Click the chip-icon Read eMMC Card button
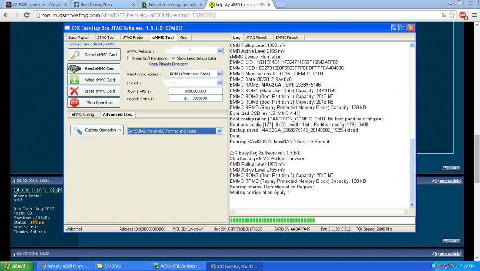 tap(94, 68)
